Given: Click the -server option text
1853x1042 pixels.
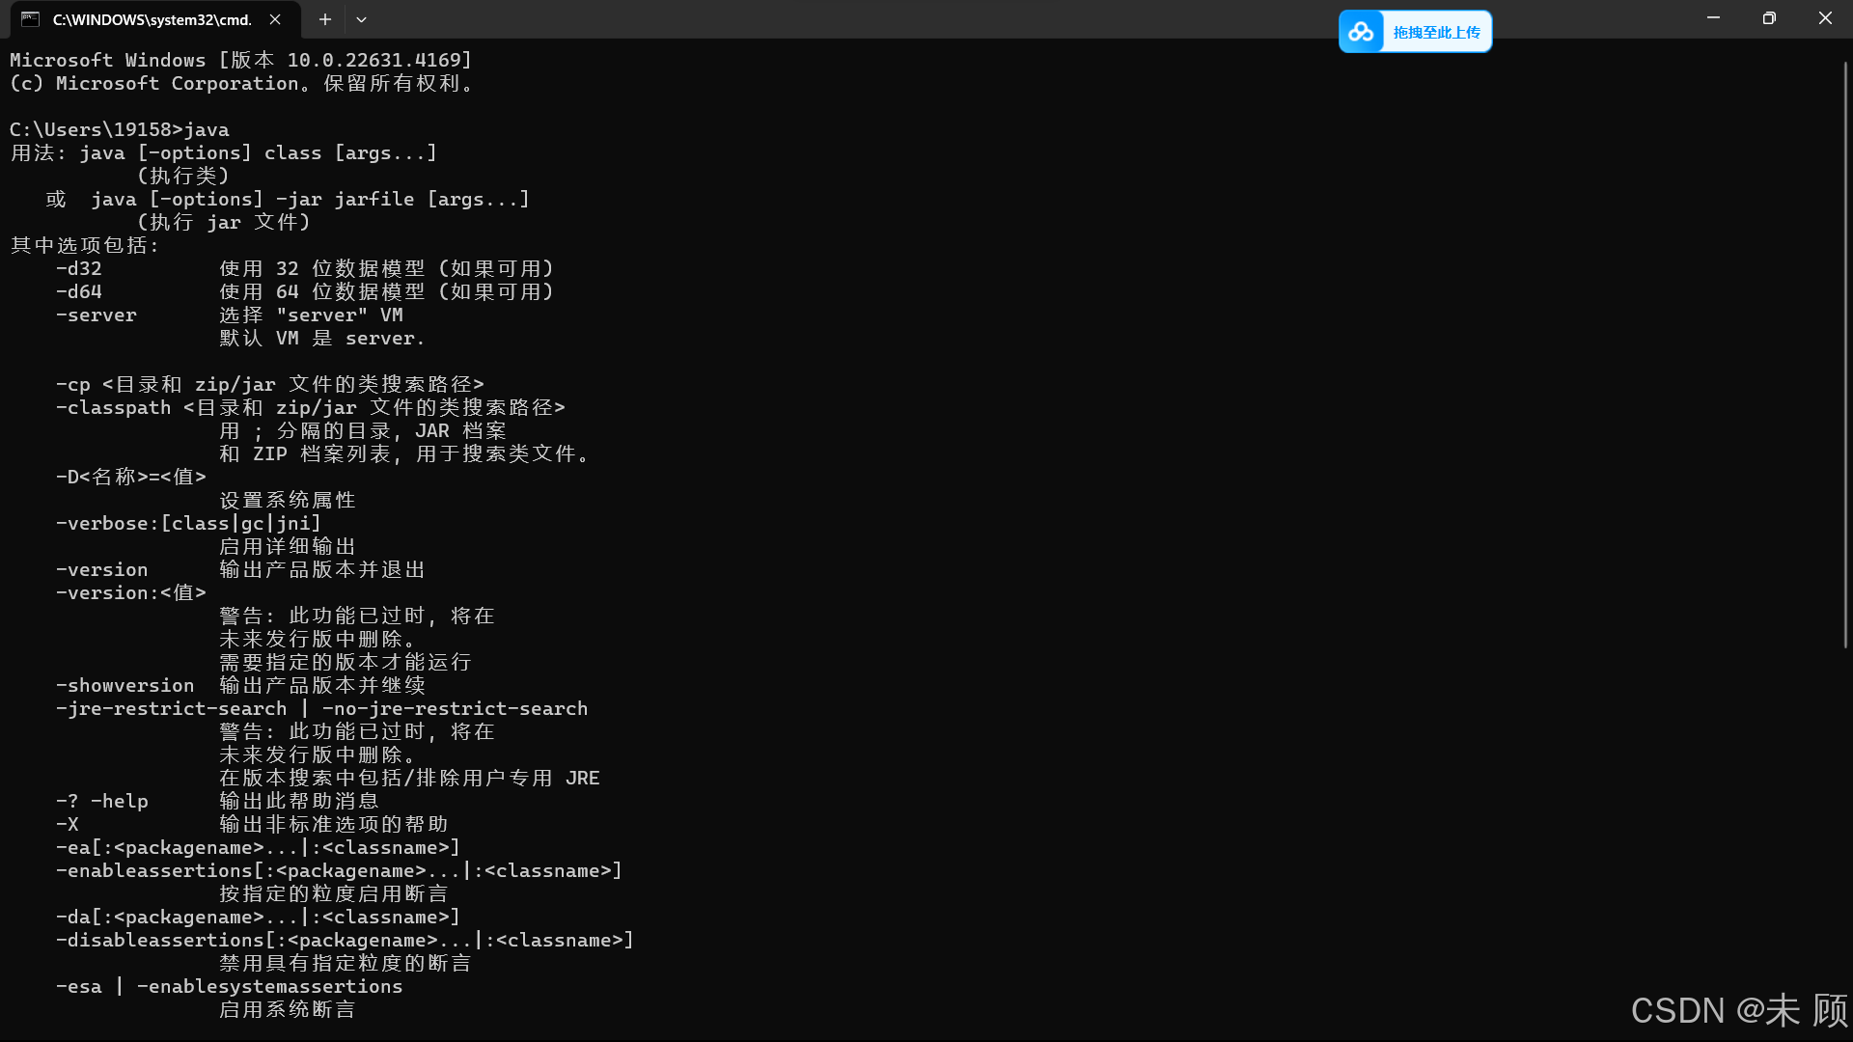Looking at the screenshot, I should click(96, 315).
